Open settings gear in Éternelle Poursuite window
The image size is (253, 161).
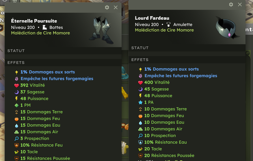coord(107,8)
